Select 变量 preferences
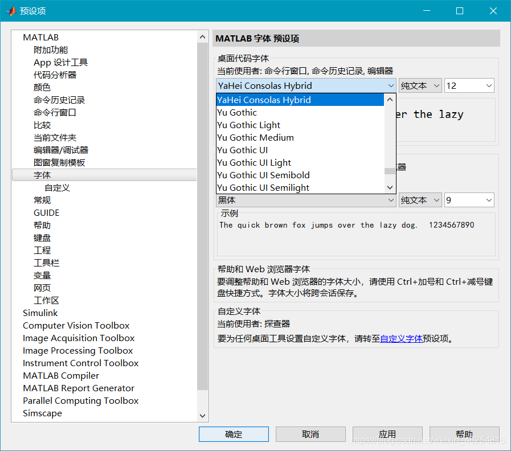This screenshot has height=451, width=511. (42, 276)
